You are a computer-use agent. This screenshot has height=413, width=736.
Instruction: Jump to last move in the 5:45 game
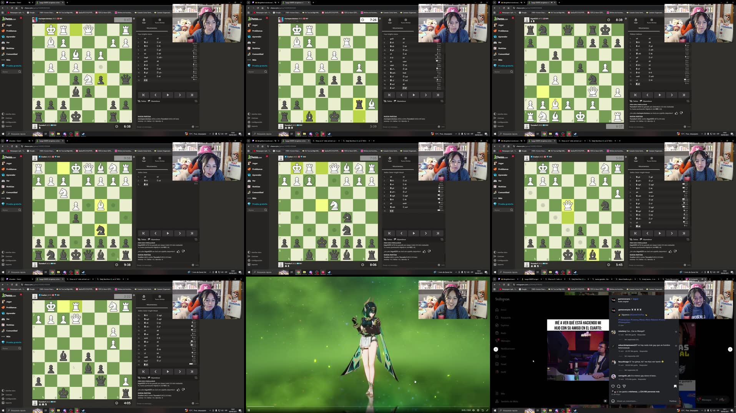pos(684,233)
